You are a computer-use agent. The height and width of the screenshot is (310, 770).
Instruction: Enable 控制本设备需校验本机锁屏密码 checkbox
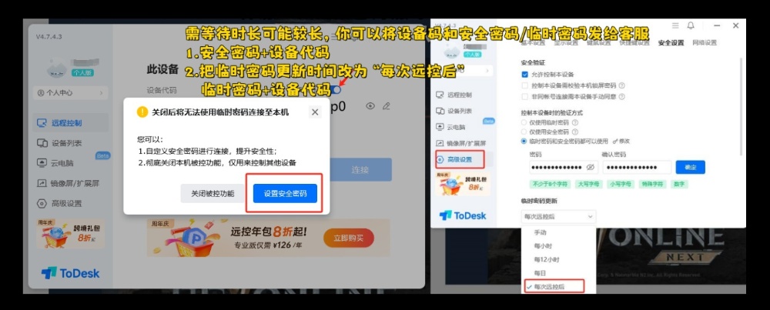click(x=525, y=85)
